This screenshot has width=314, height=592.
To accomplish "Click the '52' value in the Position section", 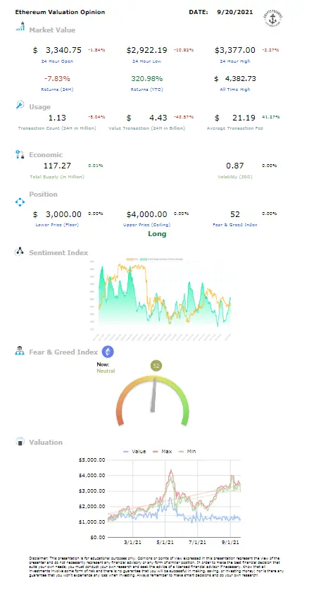I will pyautogui.click(x=235, y=214).
